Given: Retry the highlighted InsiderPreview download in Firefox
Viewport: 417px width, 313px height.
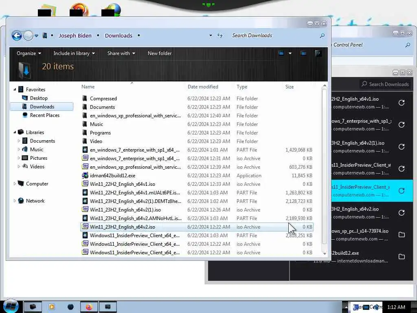Looking at the screenshot, I should (x=402, y=191).
